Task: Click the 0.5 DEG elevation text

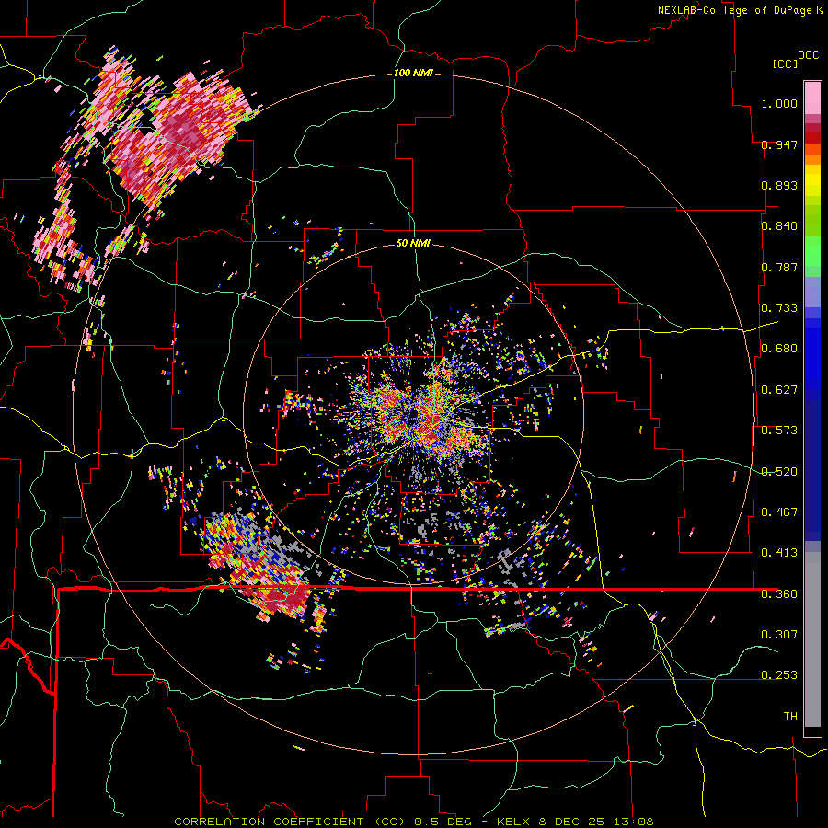Action: tap(443, 822)
